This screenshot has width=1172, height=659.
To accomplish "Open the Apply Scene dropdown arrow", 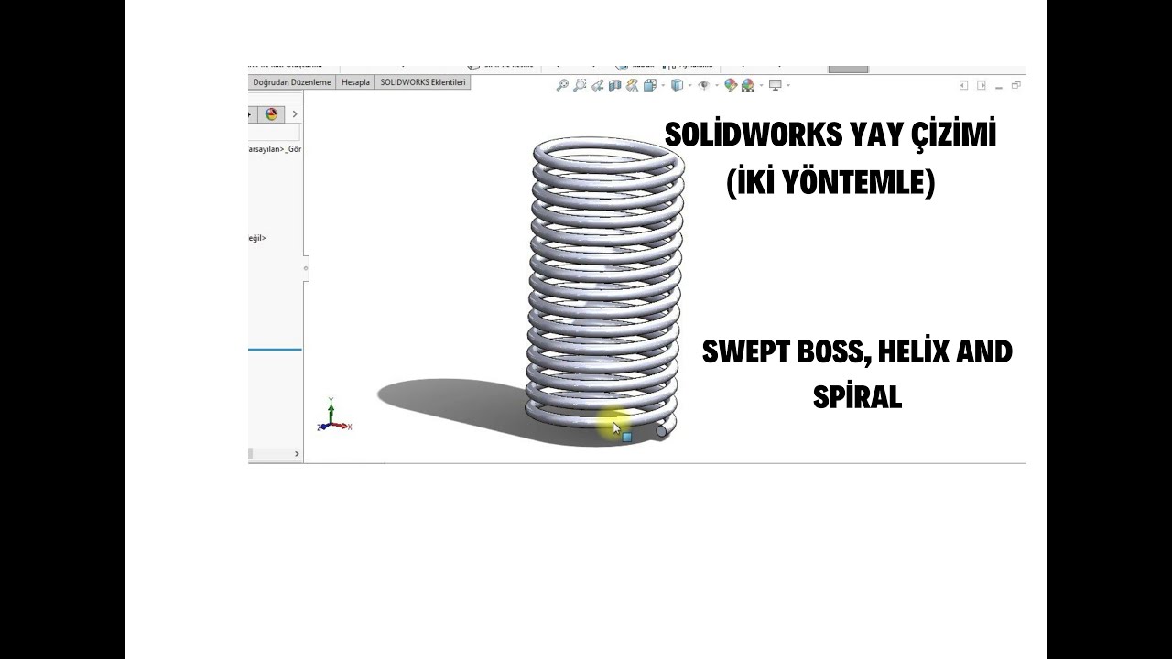I will pyautogui.click(x=761, y=85).
